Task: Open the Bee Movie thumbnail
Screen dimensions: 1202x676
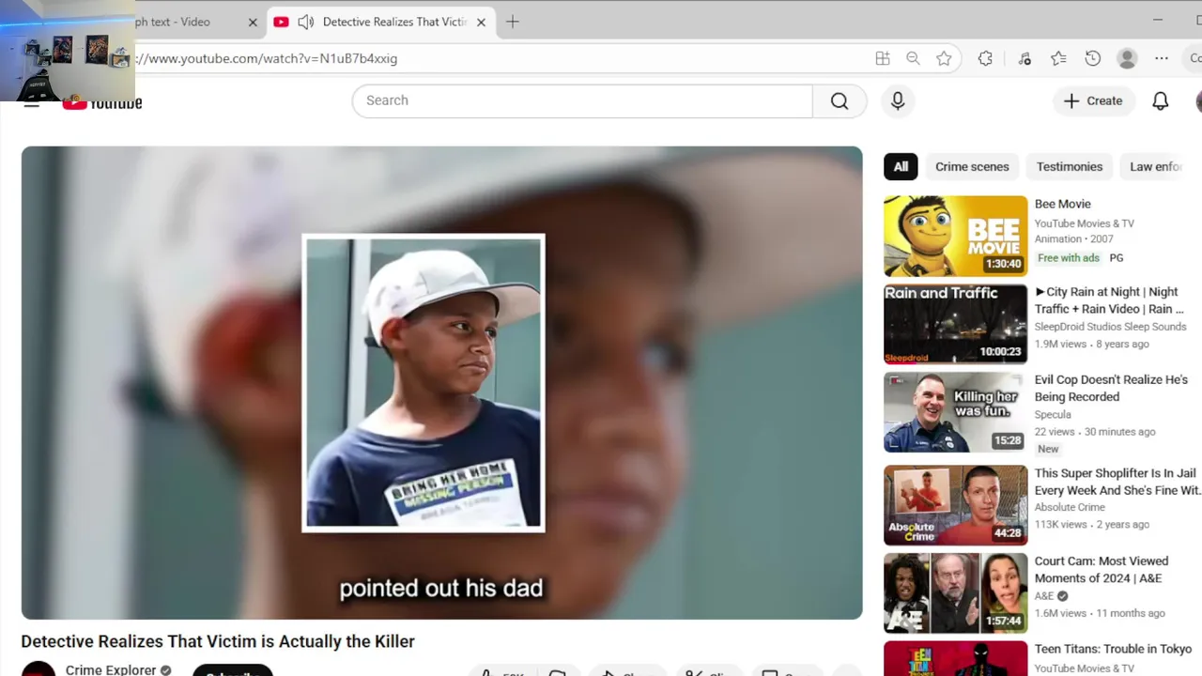Action: [x=956, y=236]
